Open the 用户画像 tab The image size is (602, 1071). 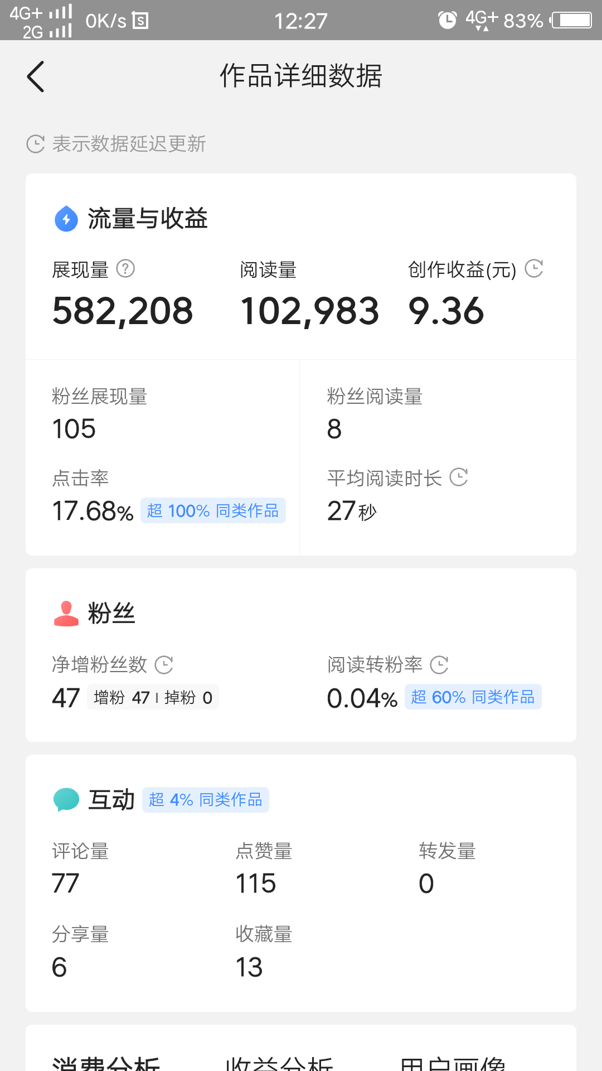[x=453, y=1063]
